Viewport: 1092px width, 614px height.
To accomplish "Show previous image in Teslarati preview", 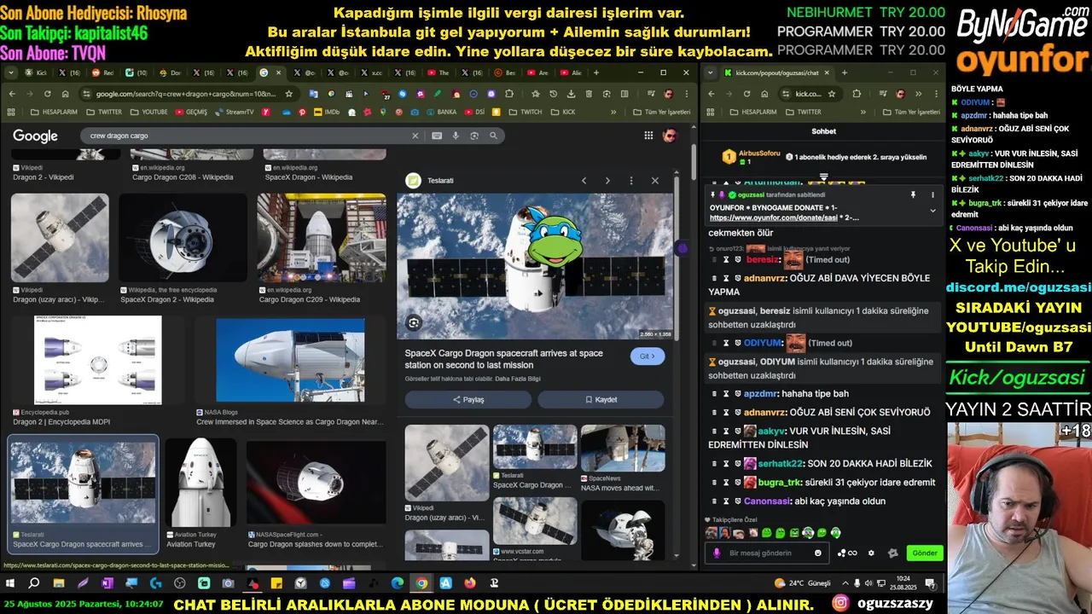I will [x=584, y=181].
